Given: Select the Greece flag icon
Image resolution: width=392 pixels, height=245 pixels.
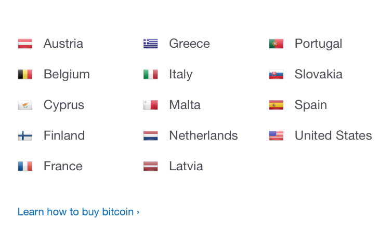Looking at the screenshot, I should (x=150, y=44).
